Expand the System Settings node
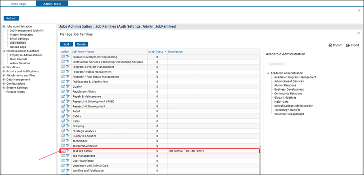Screen dimensions: 364x175 tap(4, 88)
